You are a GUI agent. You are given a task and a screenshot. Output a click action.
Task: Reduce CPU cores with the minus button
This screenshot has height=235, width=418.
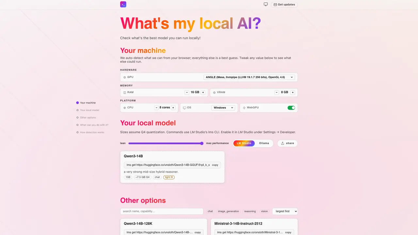156,108
